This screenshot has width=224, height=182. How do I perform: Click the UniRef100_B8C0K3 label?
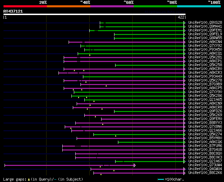[205, 157]
